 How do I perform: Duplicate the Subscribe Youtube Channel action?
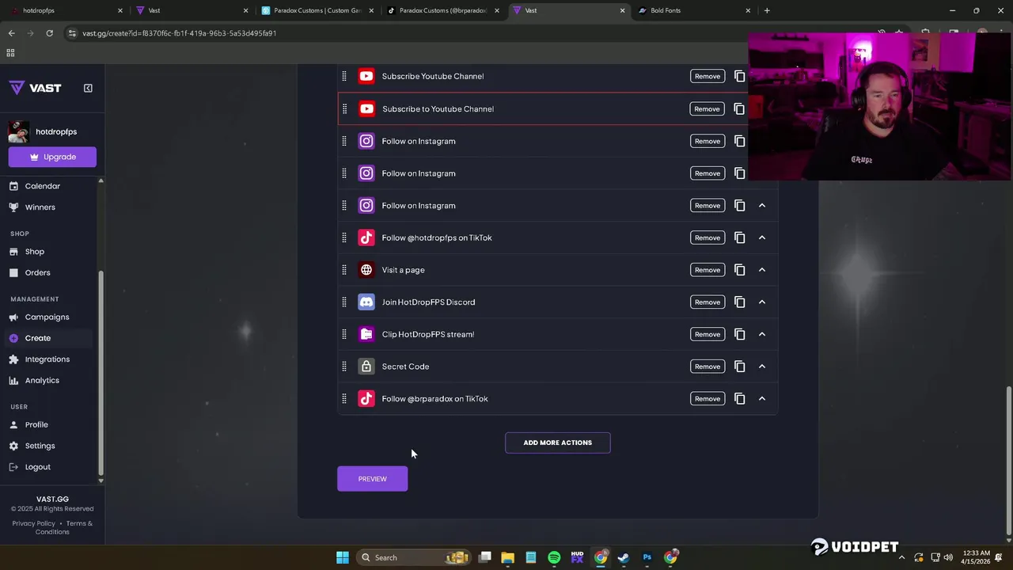click(739, 76)
